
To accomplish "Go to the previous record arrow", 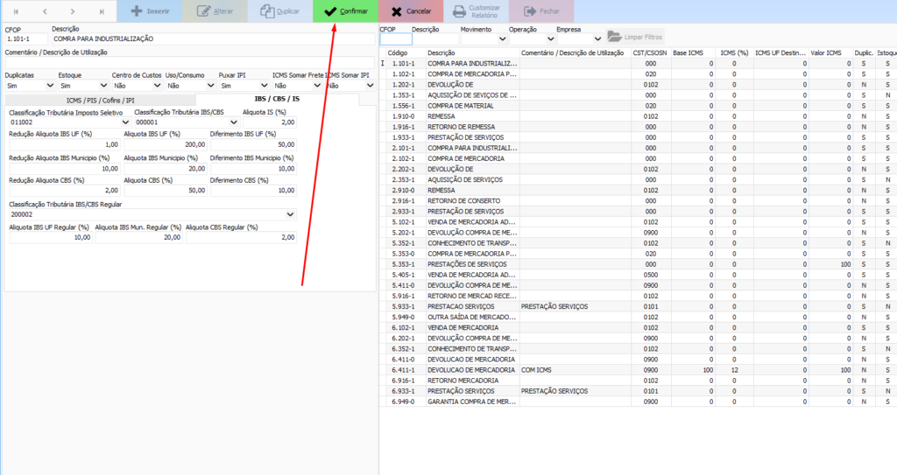I will (44, 11).
